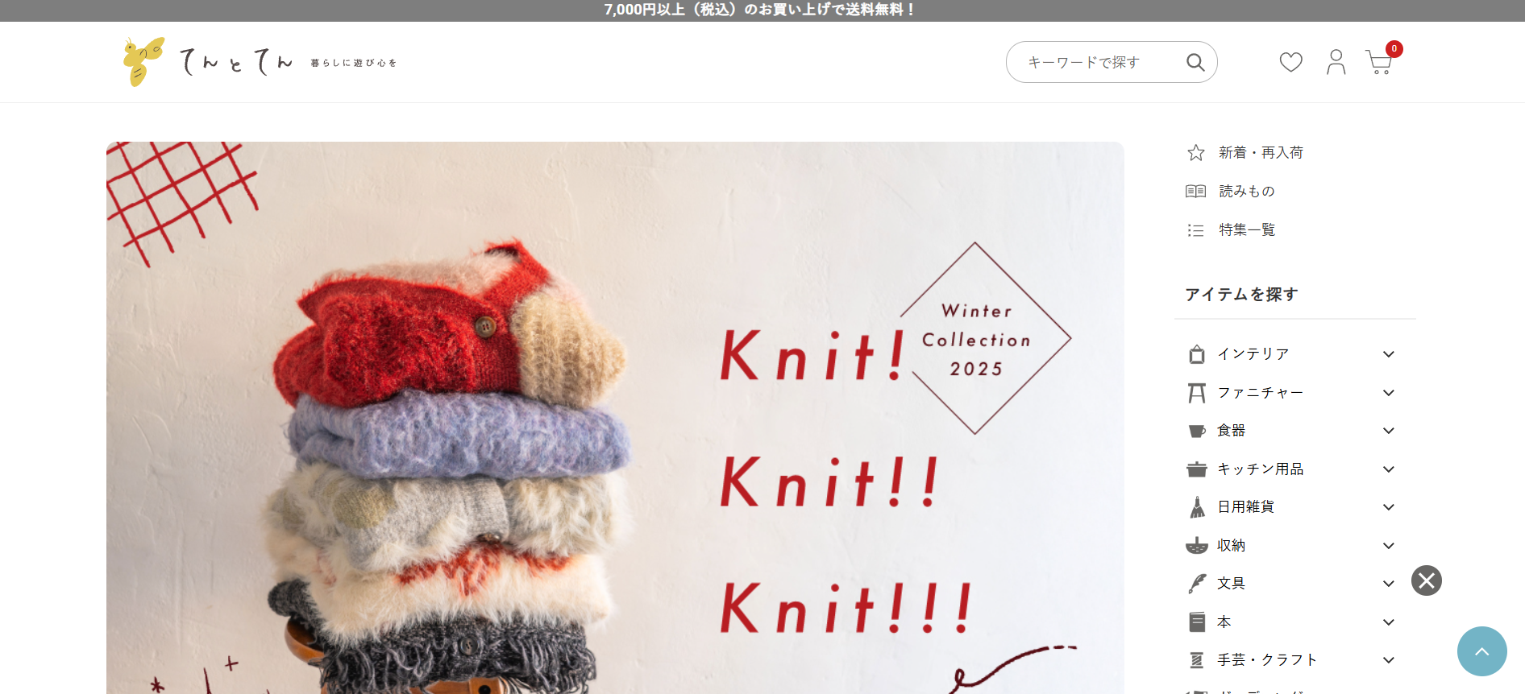Click the star icon beside 新着・再入荷
The image size is (1525, 694).
[1196, 153]
